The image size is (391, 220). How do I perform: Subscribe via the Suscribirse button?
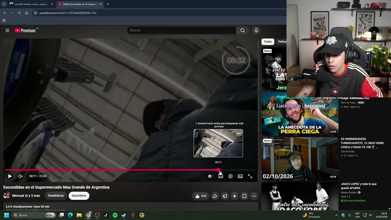pos(79,196)
